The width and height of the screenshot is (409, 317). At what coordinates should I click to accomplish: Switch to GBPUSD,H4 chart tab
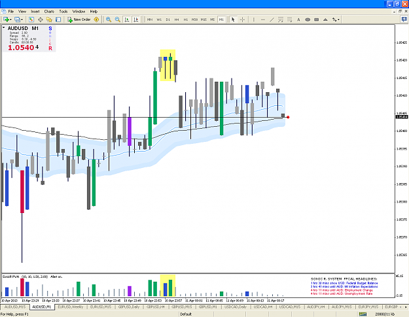(156, 307)
